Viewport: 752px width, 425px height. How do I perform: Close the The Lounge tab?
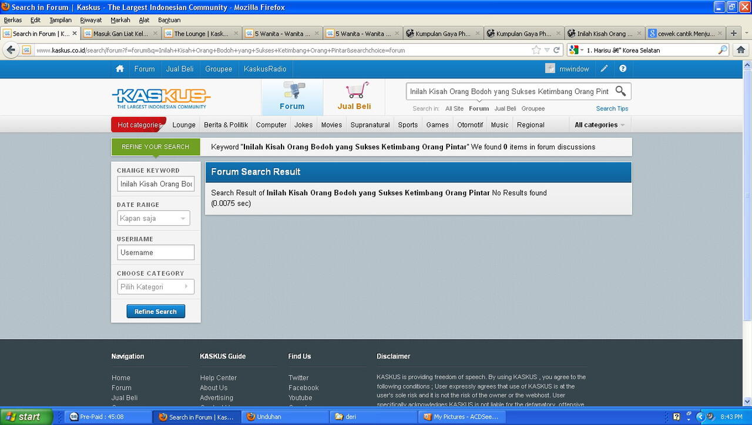click(x=236, y=34)
